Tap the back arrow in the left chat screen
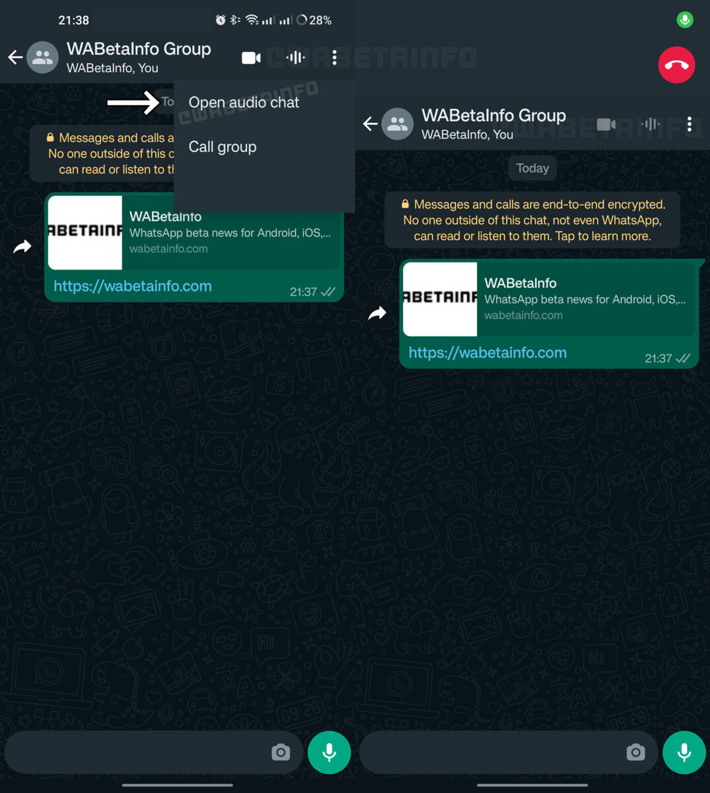Viewport: 710px width, 793px height. point(15,57)
